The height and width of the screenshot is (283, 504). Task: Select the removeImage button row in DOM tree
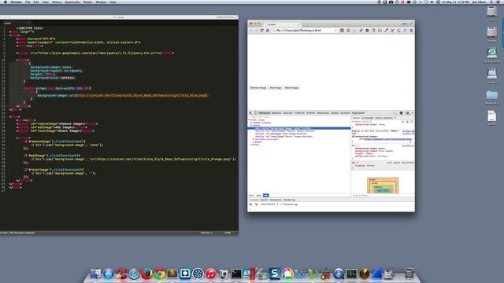(x=285, y=131)
